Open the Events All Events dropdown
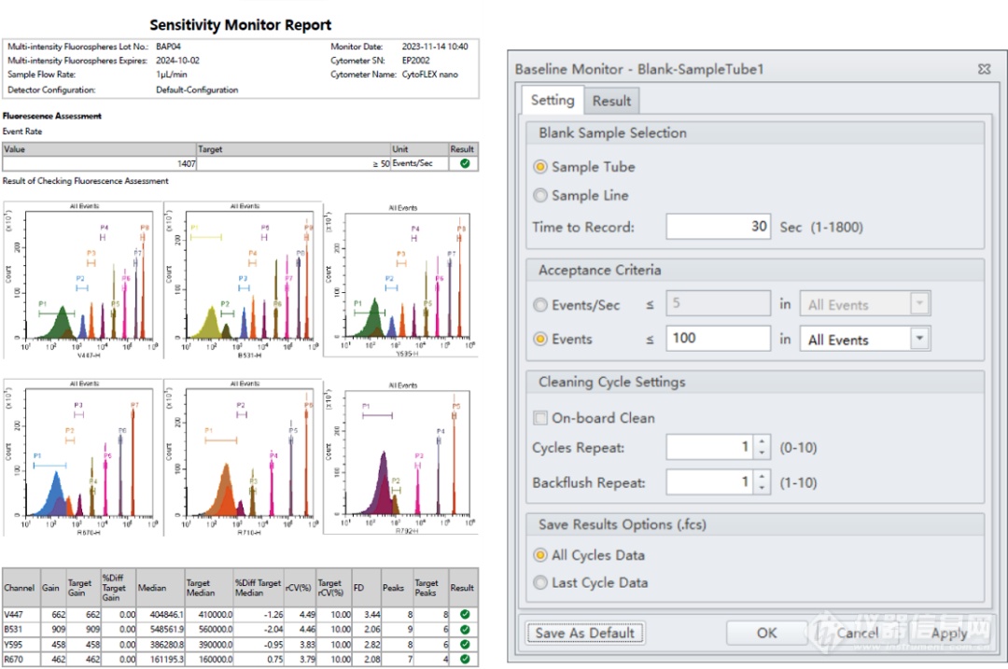The height and width of the screenshot is (669, 1008). tap(919, 340)
